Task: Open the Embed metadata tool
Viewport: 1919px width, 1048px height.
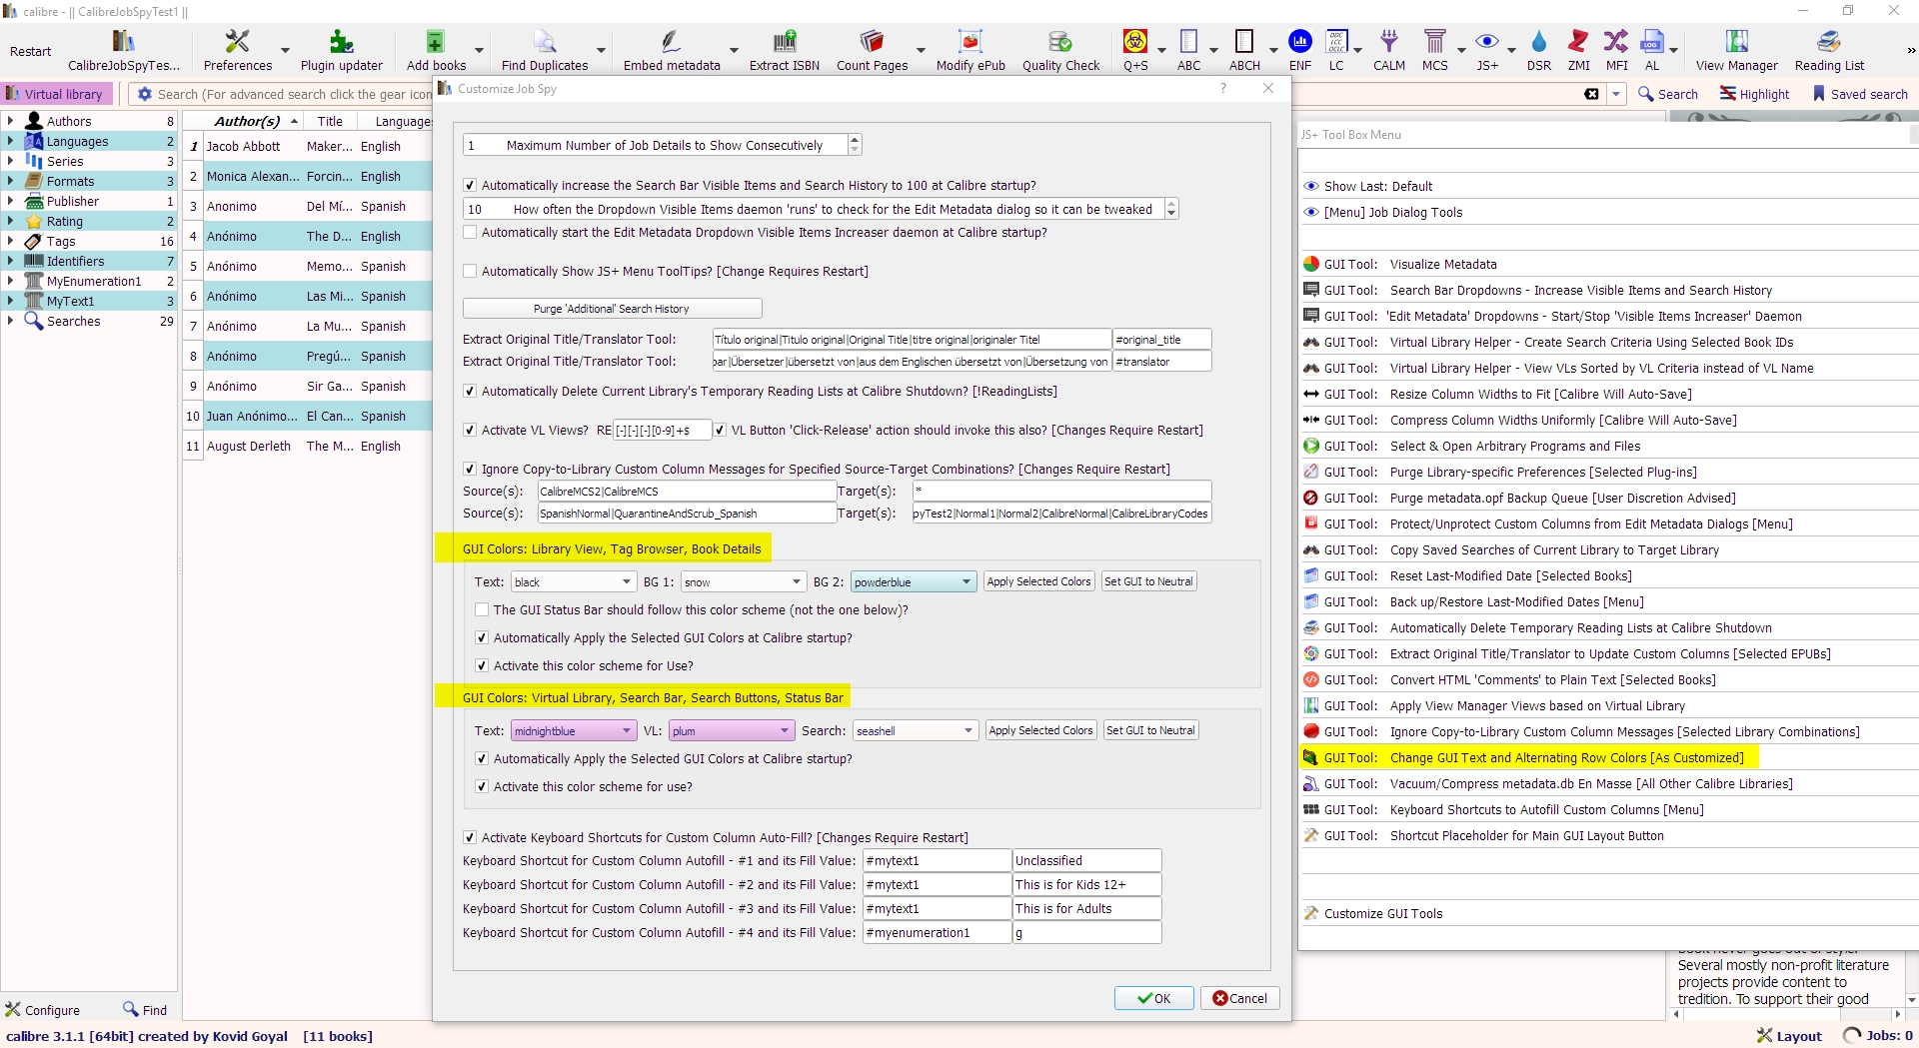Action: pos(672,50)
